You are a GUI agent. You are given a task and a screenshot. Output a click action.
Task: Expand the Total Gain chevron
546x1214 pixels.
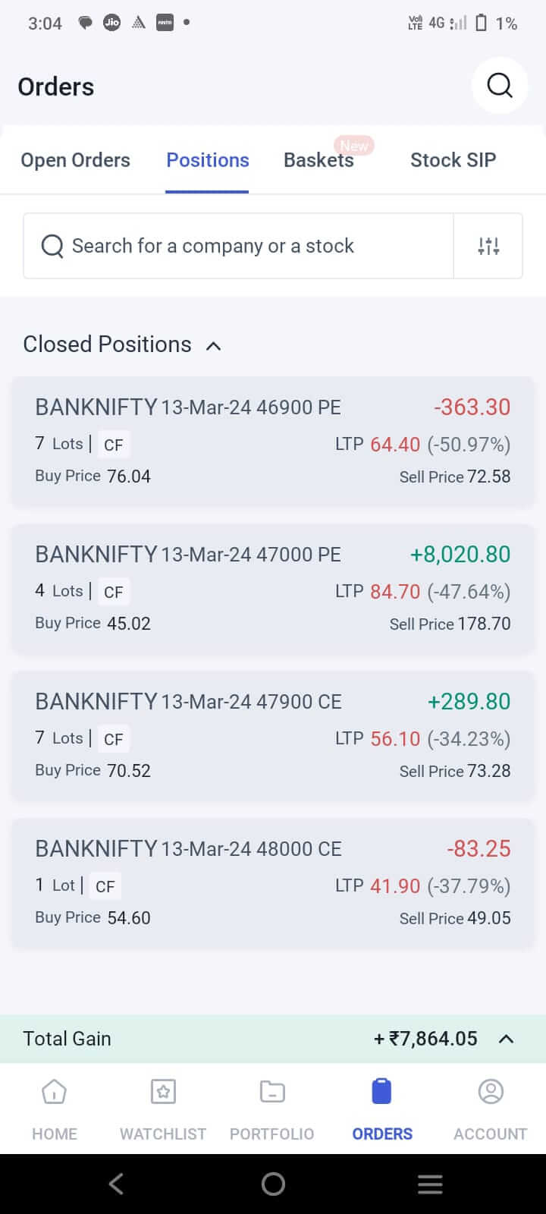click(x=506, y=1039)
